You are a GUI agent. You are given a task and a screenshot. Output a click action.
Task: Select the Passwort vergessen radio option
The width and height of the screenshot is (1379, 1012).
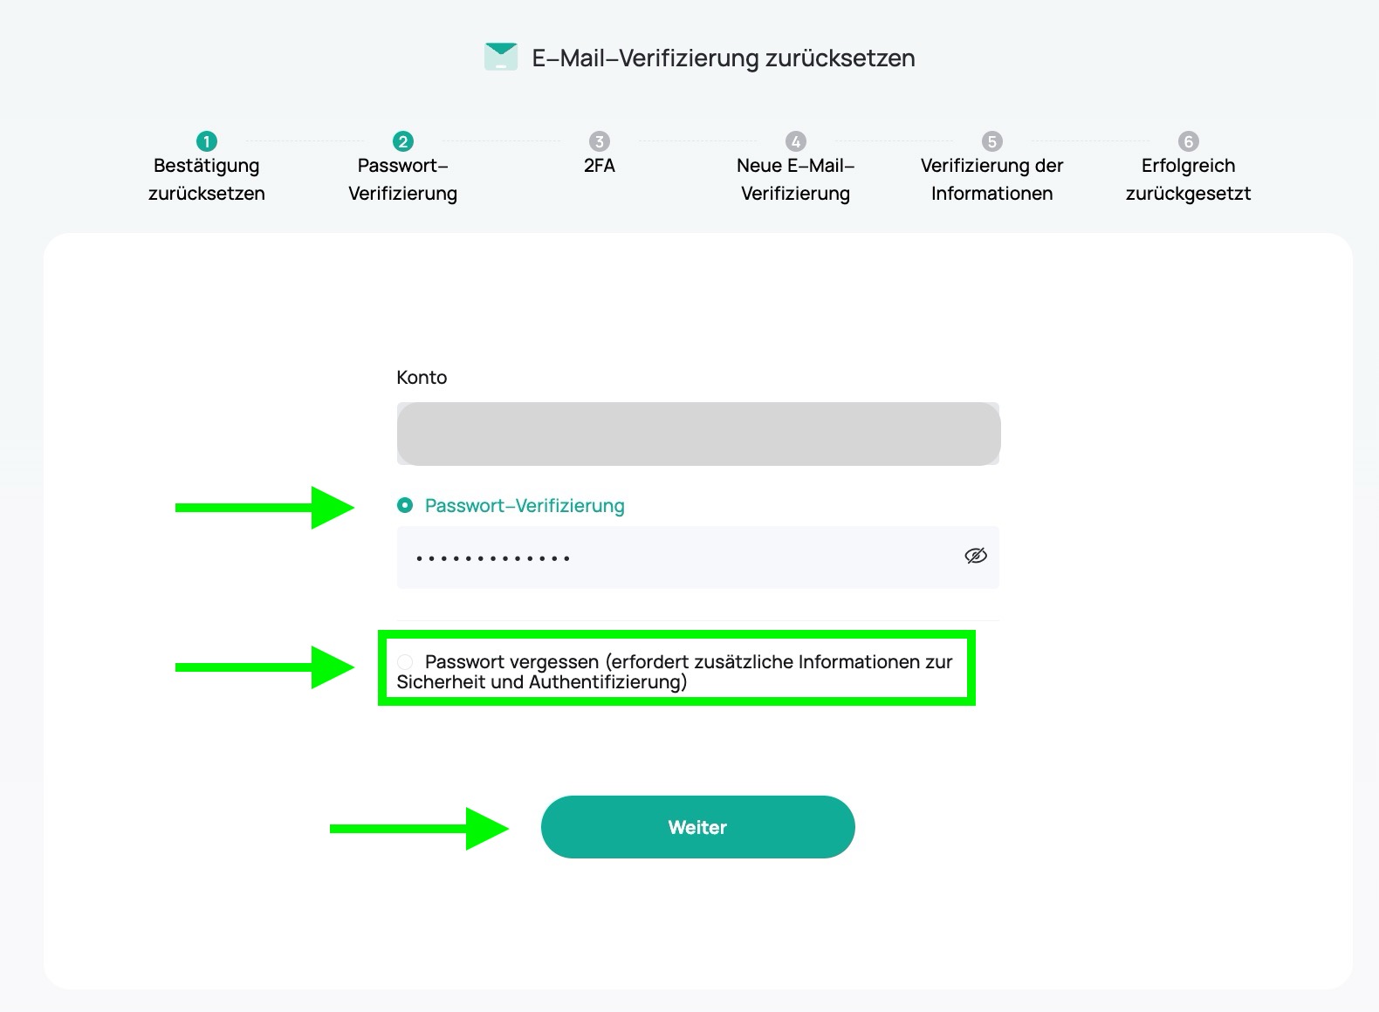click(405, 662)
